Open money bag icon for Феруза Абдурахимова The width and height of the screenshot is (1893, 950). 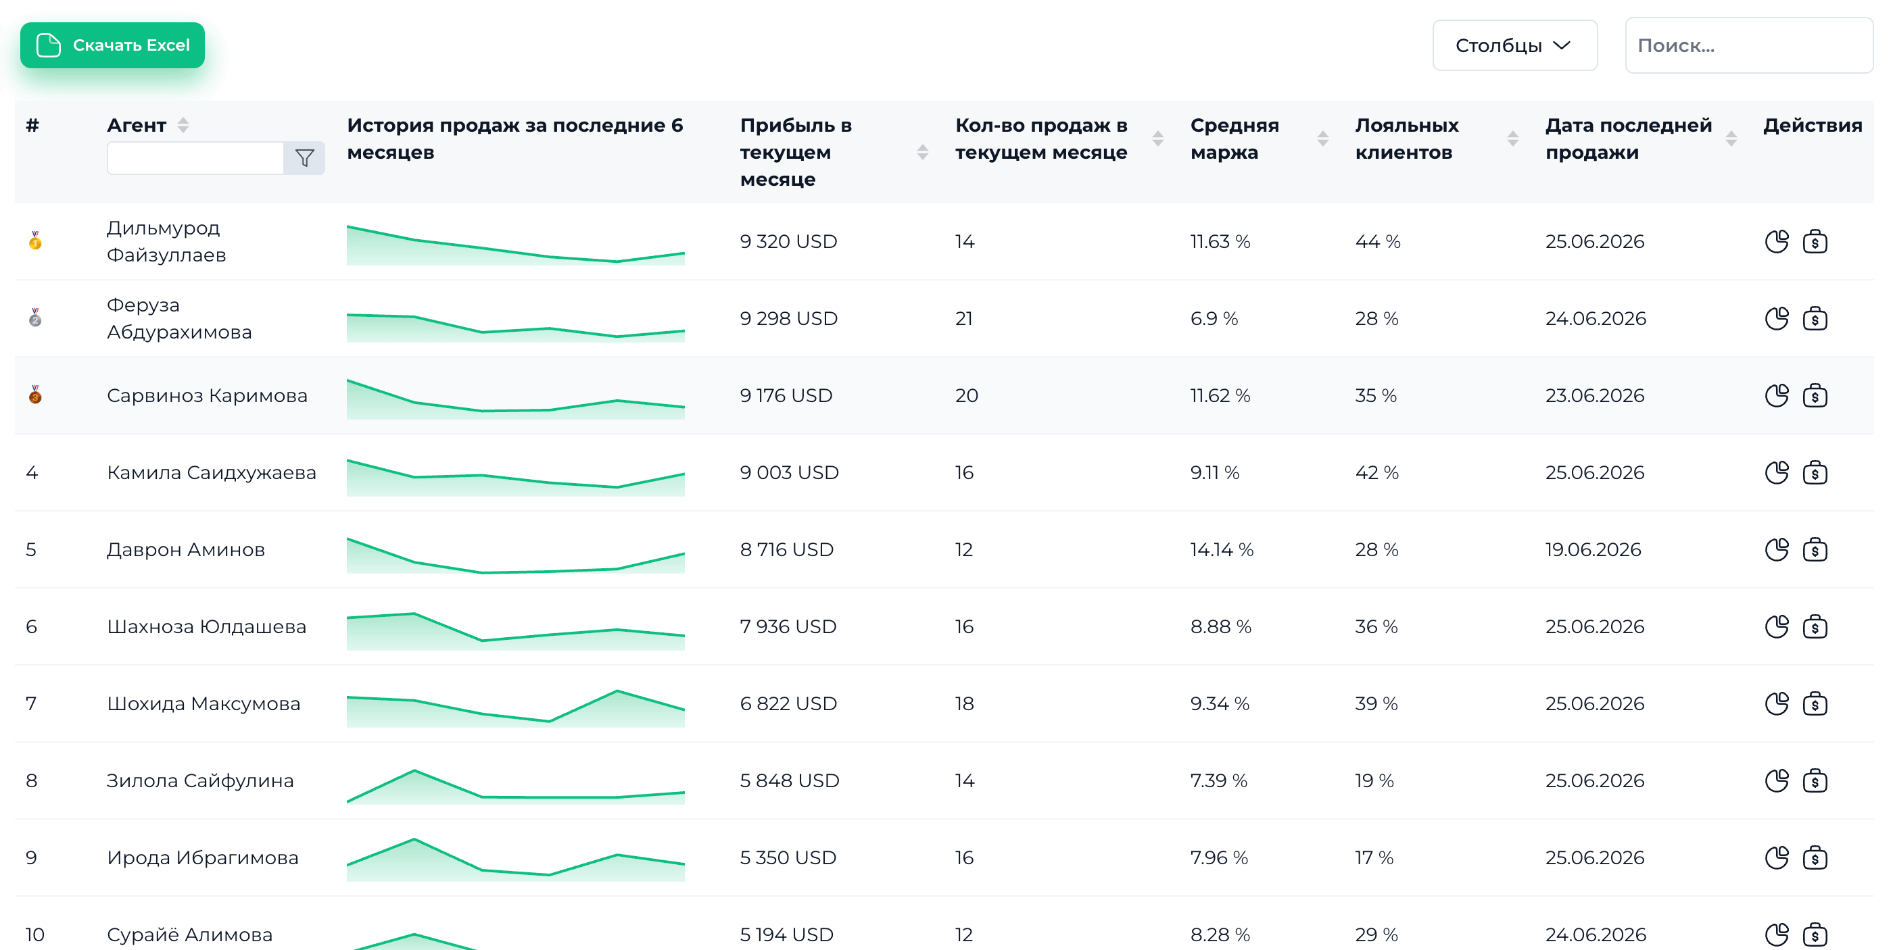(1815, 319)
